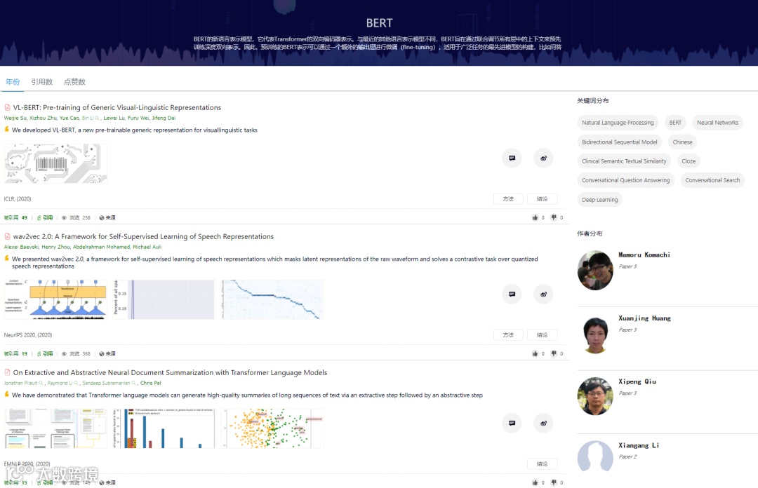Select the Natural Language Processing keyword tag
Viewport: 758px width, 488px height.
(x=618, y=123)
